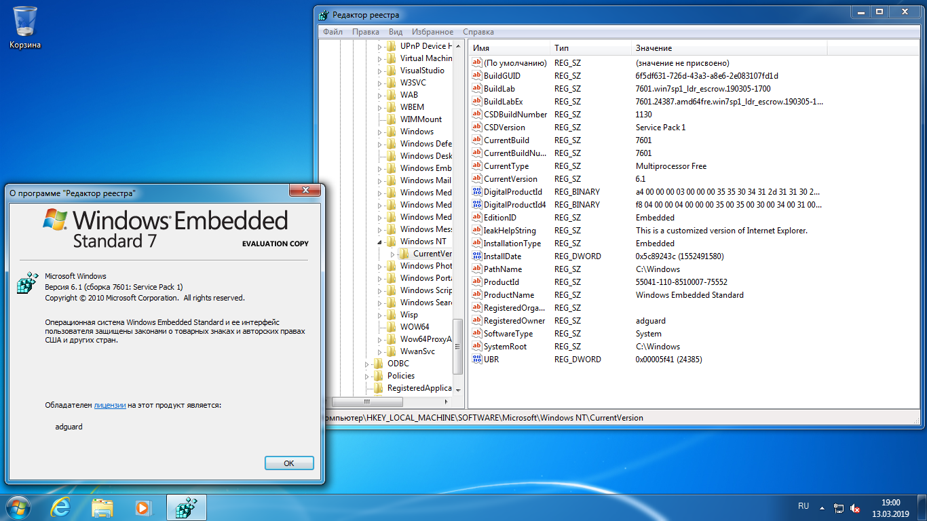Click the Windows NT folder icon
Screen dimensions: 927x521
[x=392, y=242]
